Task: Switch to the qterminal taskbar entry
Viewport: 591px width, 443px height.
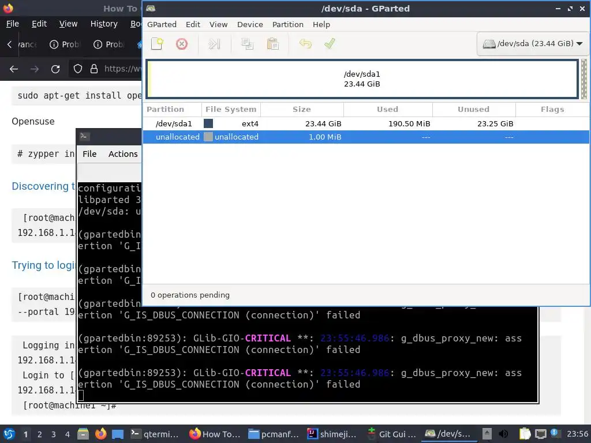Action: pos(155,434)
